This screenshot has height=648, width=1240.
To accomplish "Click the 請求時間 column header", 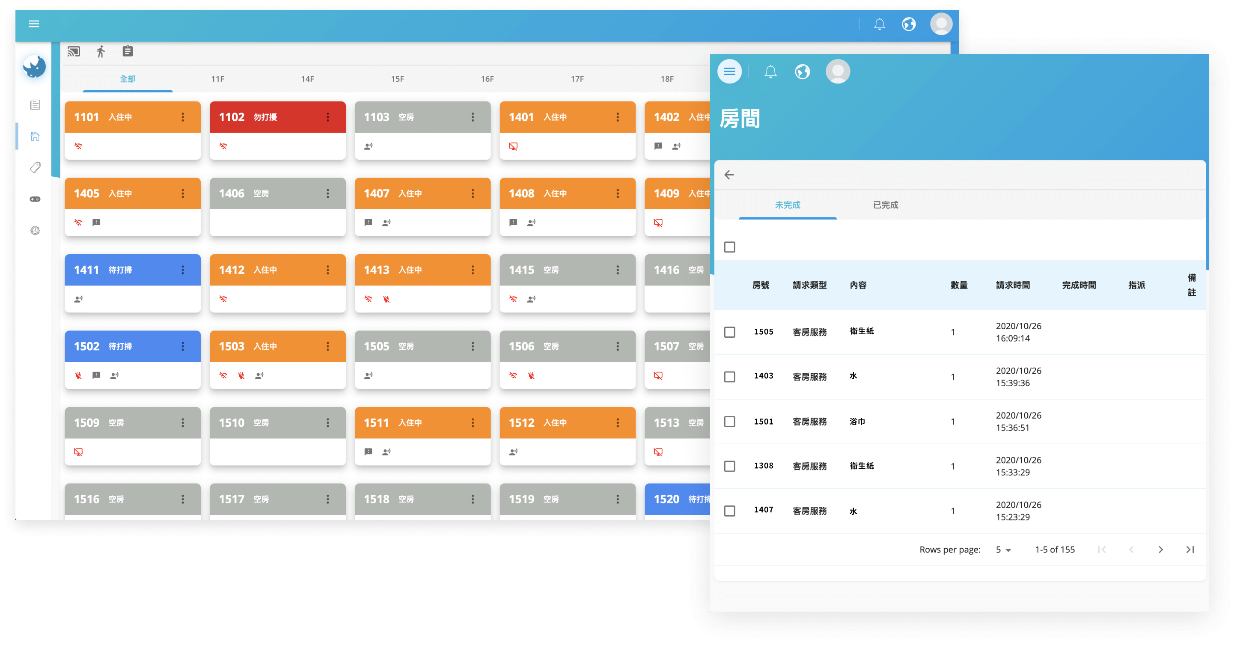I will tap(1013, 285).
